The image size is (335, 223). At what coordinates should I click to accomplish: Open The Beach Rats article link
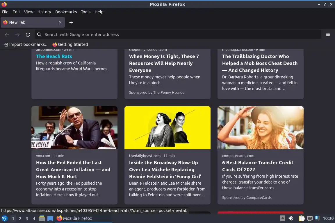click(x=54, y=56)
